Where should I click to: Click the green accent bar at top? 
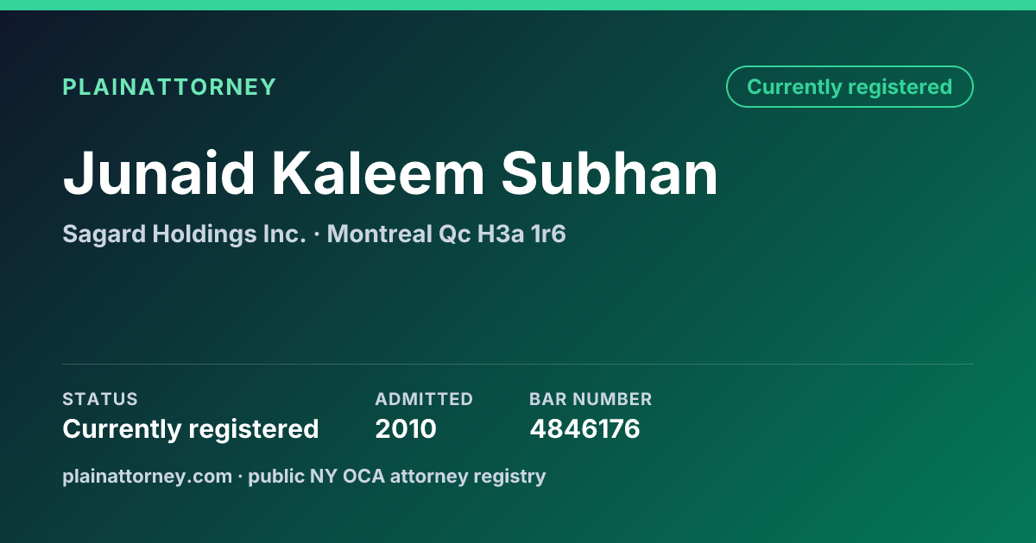518,5
